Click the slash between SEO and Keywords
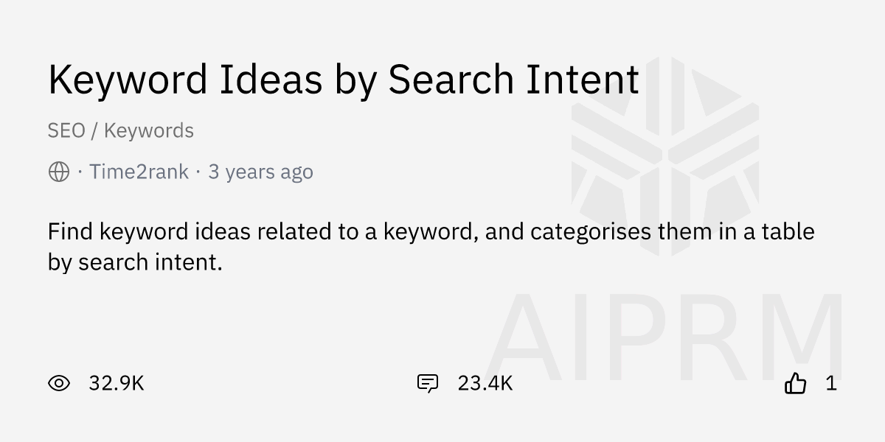The width and height of the screenshot is (885, 442). (94, 131)
